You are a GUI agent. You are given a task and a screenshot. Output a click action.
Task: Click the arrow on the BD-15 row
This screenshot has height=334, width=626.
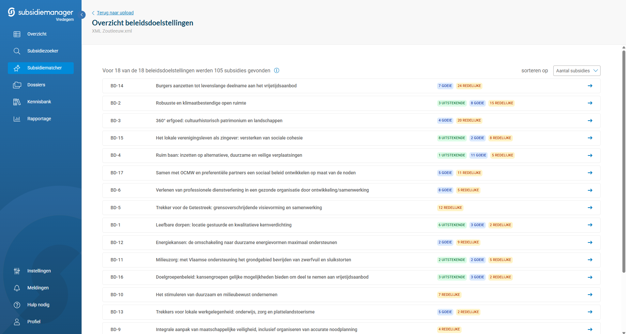coord(590,138)
